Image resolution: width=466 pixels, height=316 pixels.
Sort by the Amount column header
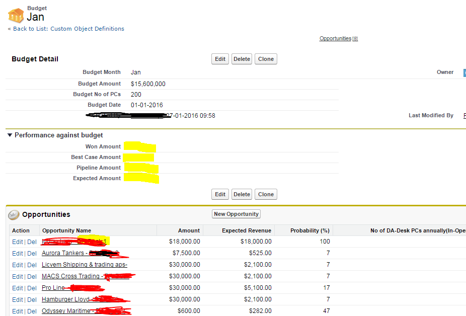pyautogui.click(x=189, y=230)
